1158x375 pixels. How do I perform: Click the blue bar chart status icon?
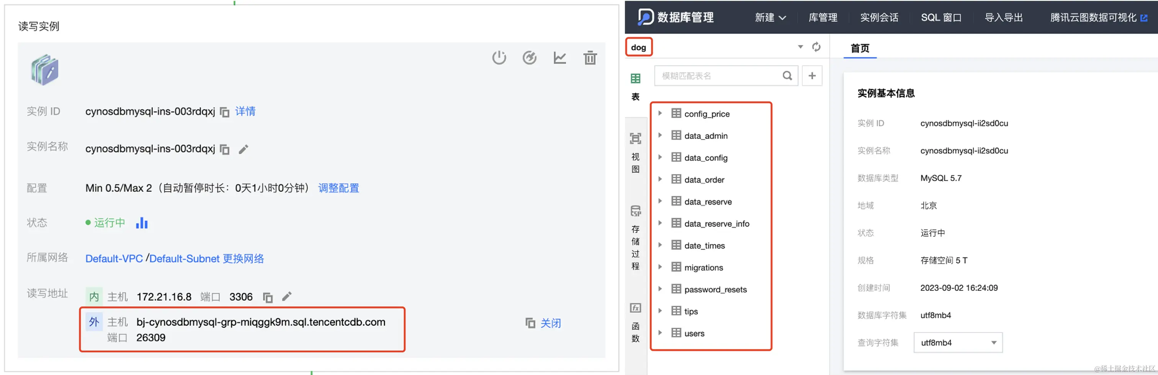click(142, 223)
